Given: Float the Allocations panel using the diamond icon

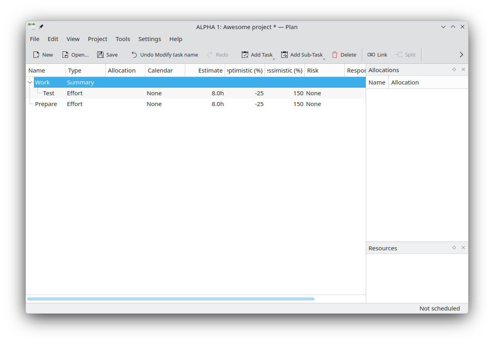Looking at the screenshot, I should (454, 69).
